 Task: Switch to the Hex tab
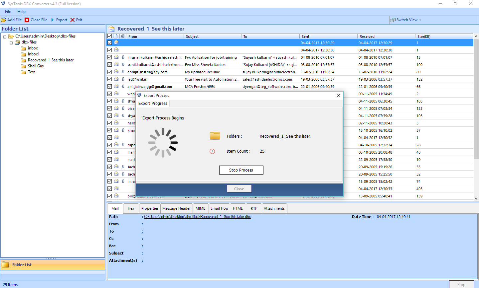[x=131, y=208]
